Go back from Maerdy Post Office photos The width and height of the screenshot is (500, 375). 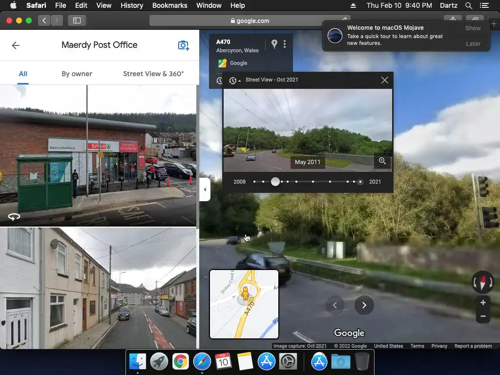pos(16,45)
